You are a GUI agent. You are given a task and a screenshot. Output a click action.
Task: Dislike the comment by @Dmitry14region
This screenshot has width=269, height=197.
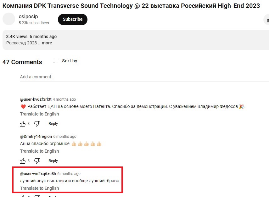pyautogui.click(x=37, y=161)
